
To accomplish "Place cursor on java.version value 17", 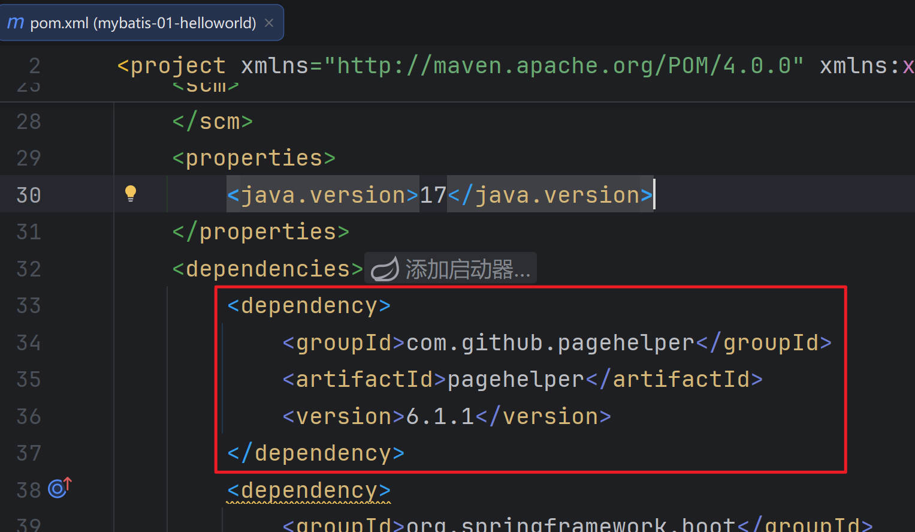I will [x=433, y=196].
